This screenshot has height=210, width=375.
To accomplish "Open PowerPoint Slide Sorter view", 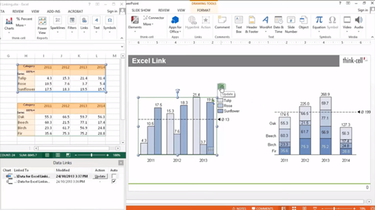I will [294, 208].
